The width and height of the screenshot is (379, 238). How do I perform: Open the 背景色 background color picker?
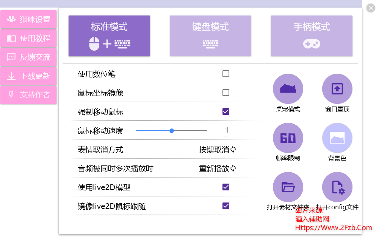(337, 138)
